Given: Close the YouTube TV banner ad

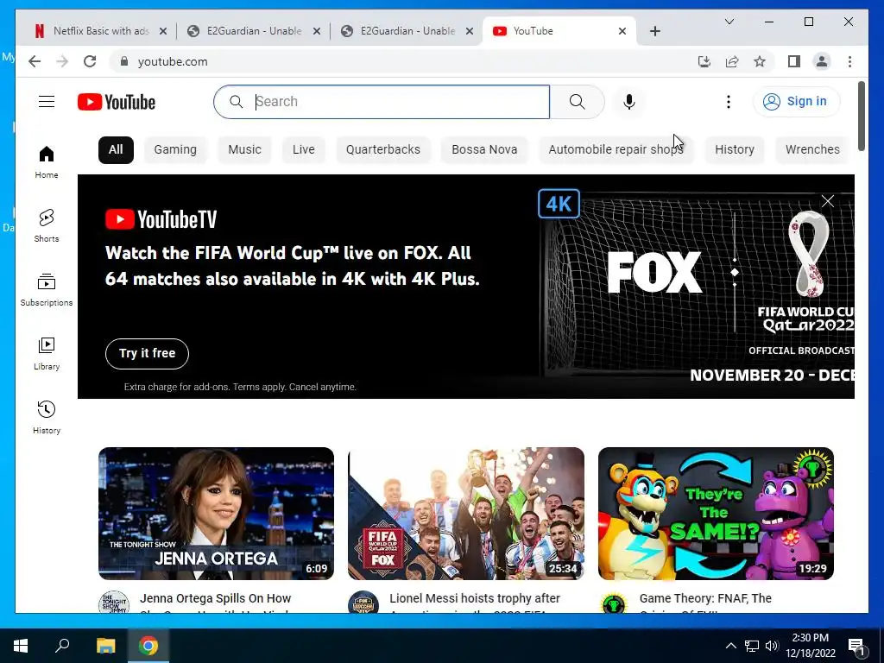Looking at the screenshot, I should 827,201.
